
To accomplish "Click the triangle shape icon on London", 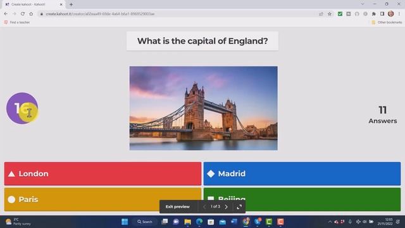I will point(11,174).
